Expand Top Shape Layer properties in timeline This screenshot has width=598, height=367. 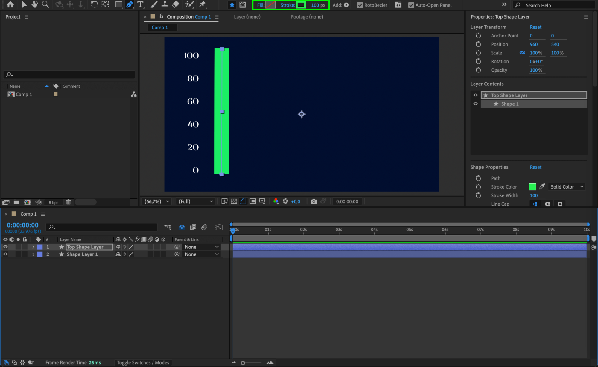pos(33,247)
